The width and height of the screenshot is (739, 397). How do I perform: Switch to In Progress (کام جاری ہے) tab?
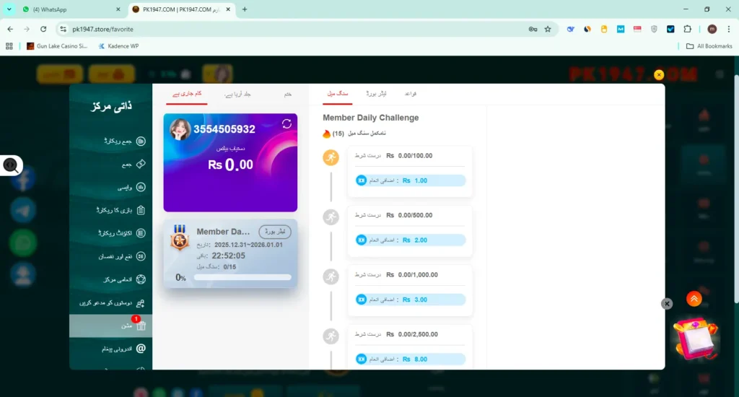coord(187,94)
